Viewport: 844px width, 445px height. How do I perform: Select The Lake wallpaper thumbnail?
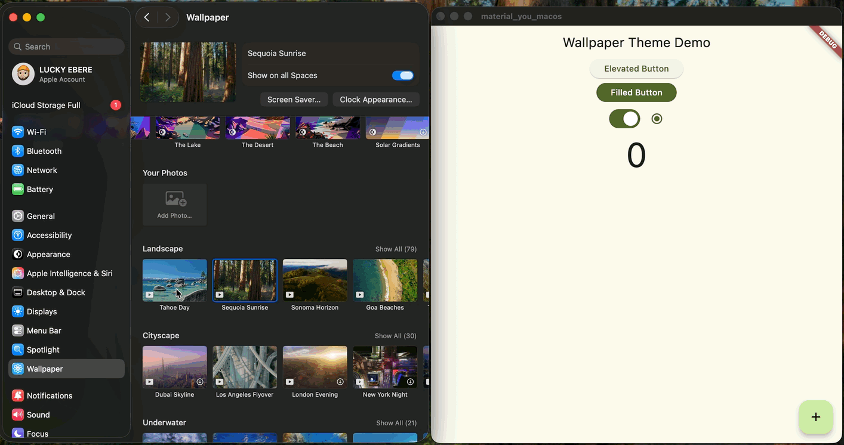(x=187, y=128)
